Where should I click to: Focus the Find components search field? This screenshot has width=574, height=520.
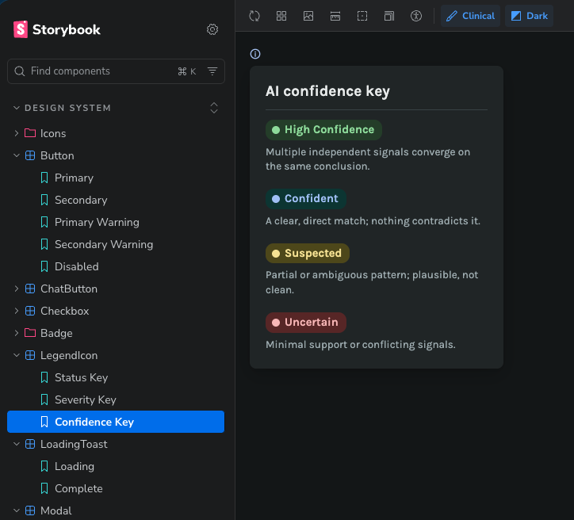click(x=116, y=71)
